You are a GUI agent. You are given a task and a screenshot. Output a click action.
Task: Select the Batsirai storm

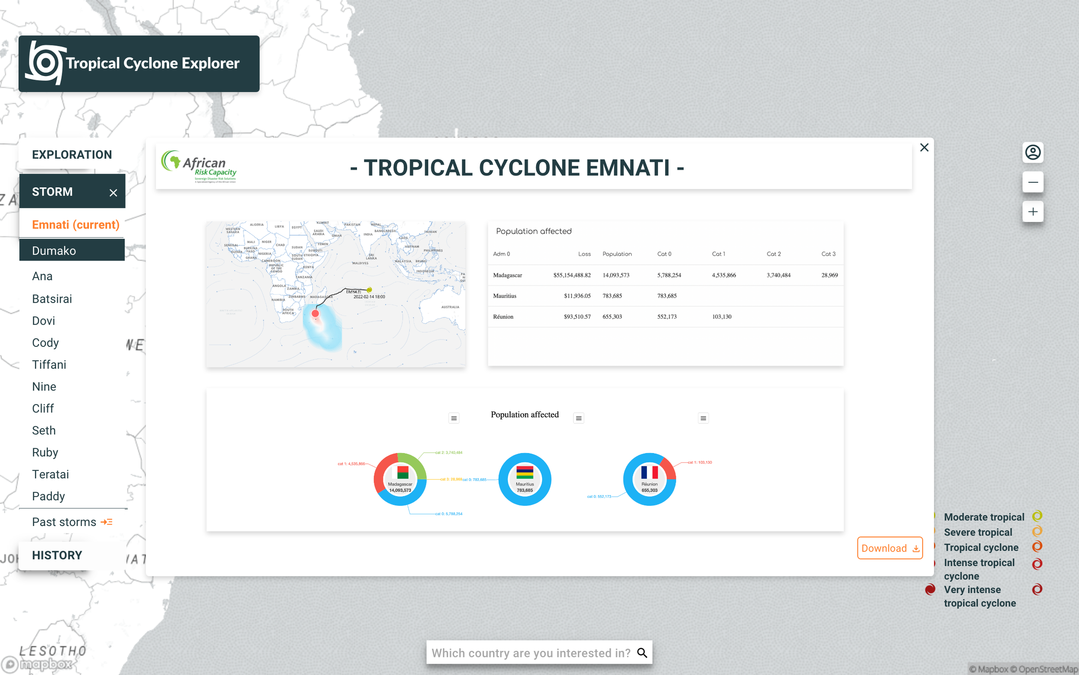52,299
